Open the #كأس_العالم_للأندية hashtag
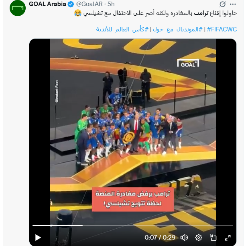Screen dimensions: 248x246 122,29
